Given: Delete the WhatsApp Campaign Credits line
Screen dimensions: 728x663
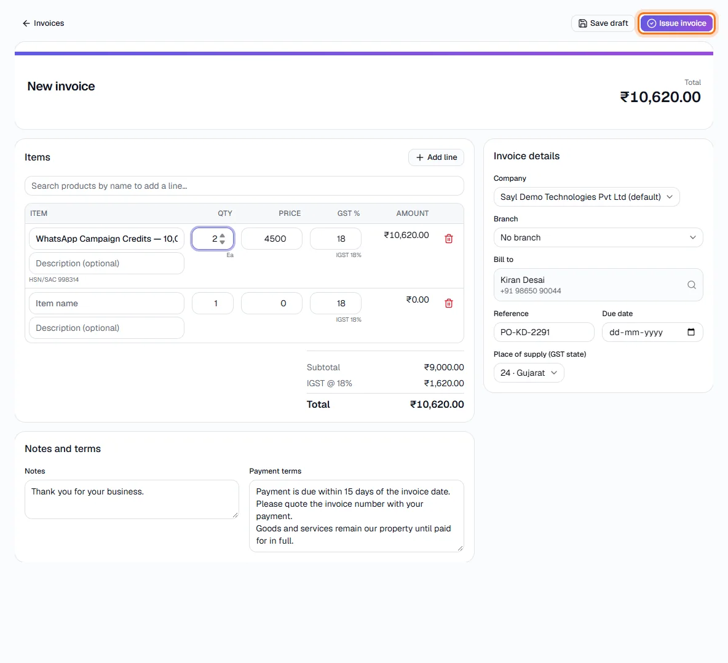Looking at the screenshot, I should click(x=449, y=239).
